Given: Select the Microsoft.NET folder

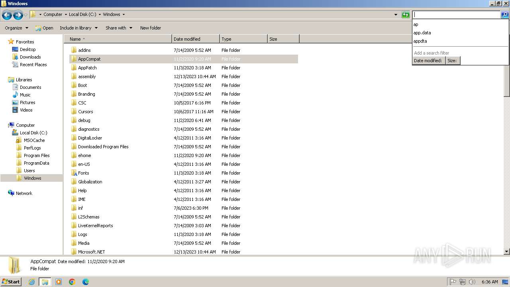Looking at the screenshot, I should (x=92, y=252).
